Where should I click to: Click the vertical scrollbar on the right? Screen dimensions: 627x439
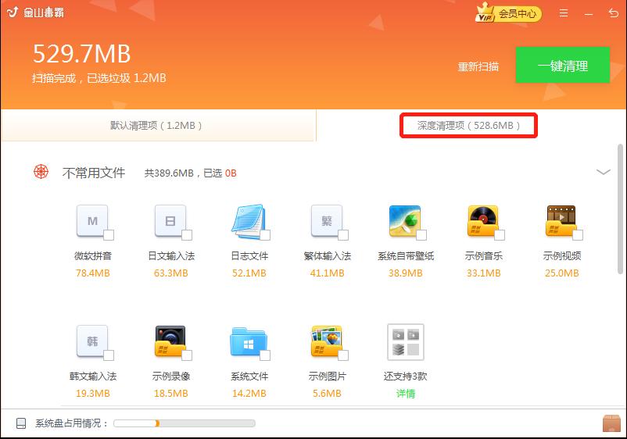[620, 209]
